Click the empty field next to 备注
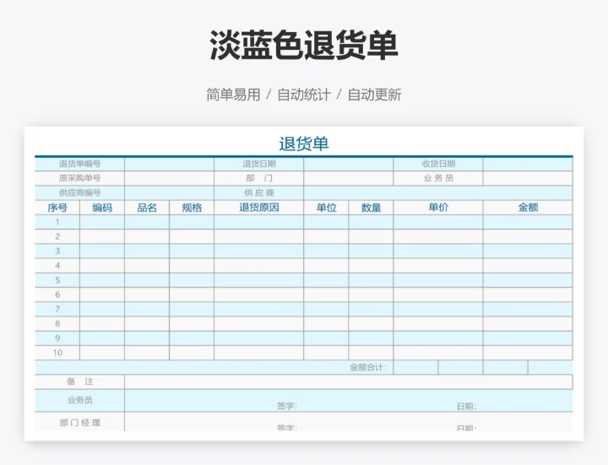This screenshot has height=465, width=608. 348,382
